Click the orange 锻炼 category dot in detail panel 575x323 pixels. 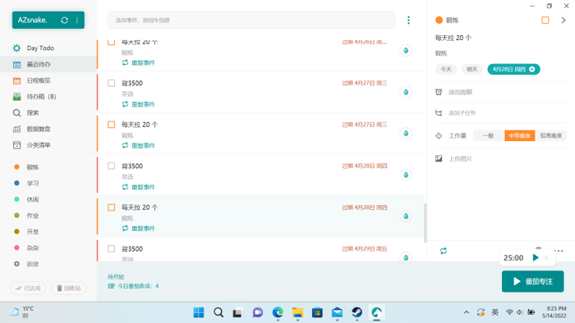click(x=439, y=20)
